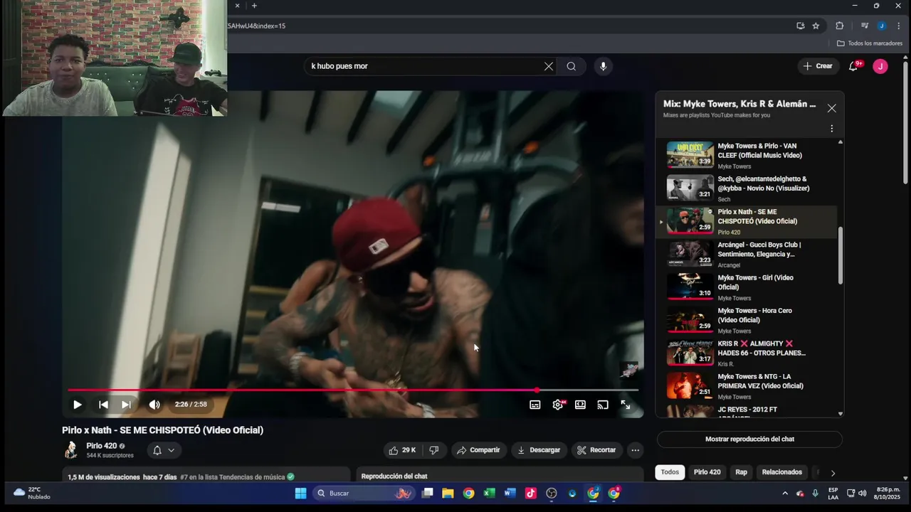Select 'Sech - Novio No (Visualizer)' playlist item
The width and height of the screenshot is (911, 512).
pyautogui.click(x=745, y=188)
